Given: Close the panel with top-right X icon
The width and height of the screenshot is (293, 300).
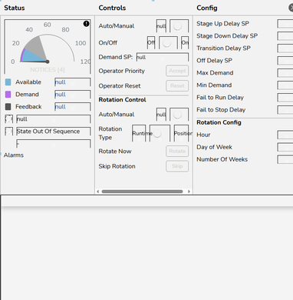Looking at the screenshot, I should pyautogui.click(x=291, y=8).
